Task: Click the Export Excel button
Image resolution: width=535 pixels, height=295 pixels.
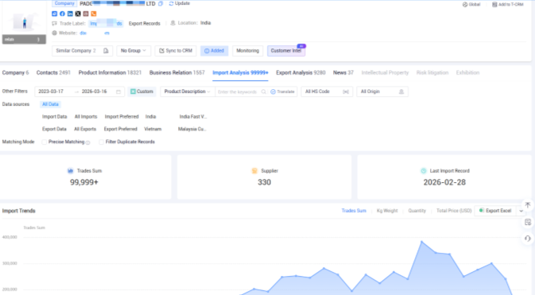Action: pos(496,211)
